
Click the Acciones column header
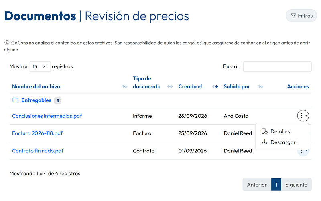pos(298,86)
